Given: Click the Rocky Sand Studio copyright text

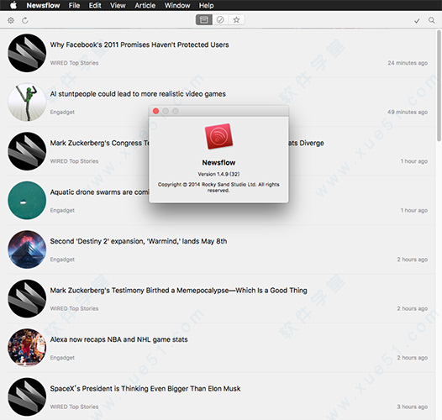Looking at the screenshot, I should coord(218,187).
